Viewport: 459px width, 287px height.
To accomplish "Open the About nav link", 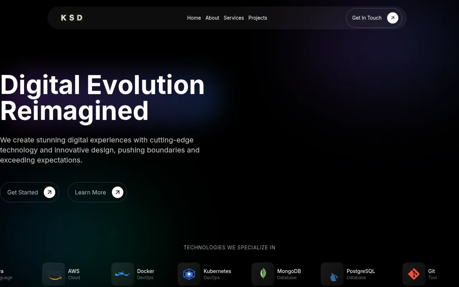I will [212, 18].
